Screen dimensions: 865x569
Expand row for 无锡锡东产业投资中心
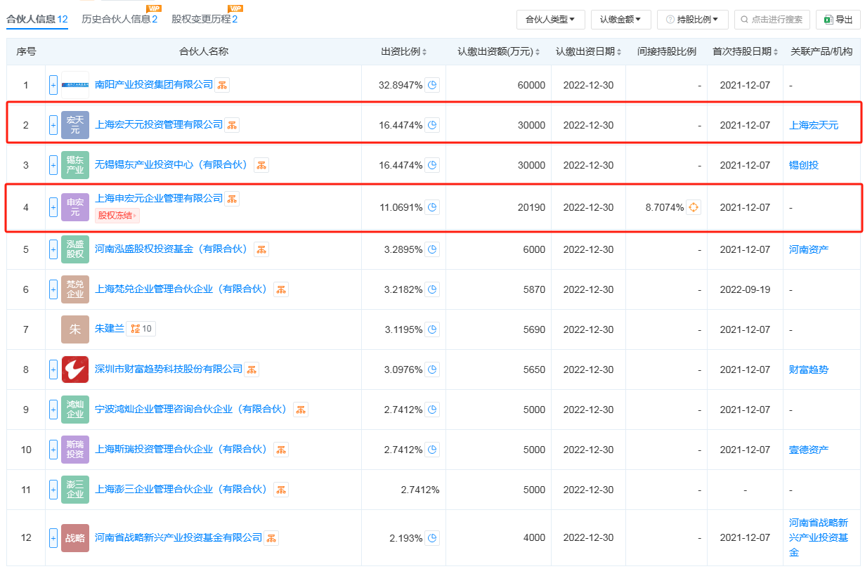tap(53, 165)
